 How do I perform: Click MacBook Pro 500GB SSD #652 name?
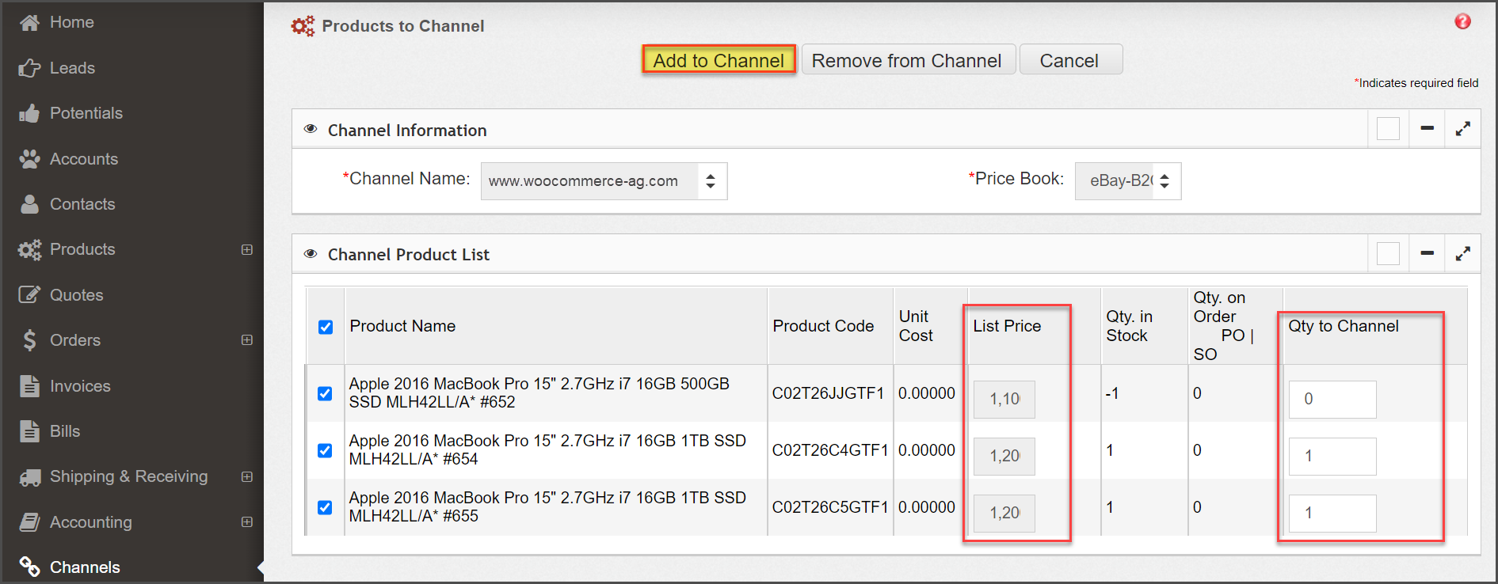point(539,392)
